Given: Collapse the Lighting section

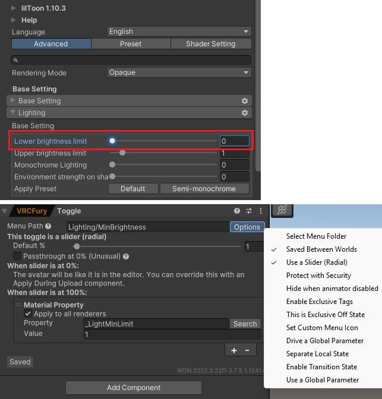Looking at the screenshot, I should pos(13,113).
